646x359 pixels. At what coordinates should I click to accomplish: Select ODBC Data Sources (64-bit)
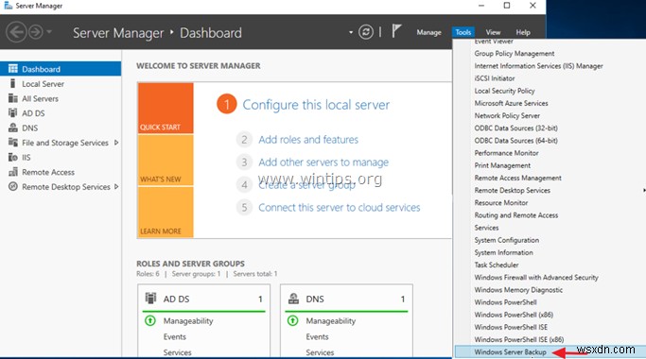(x=515, y=141)
